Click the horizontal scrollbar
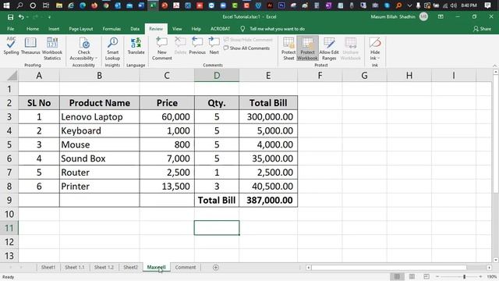This screenshot has height=281, width=499. (388, 267)
